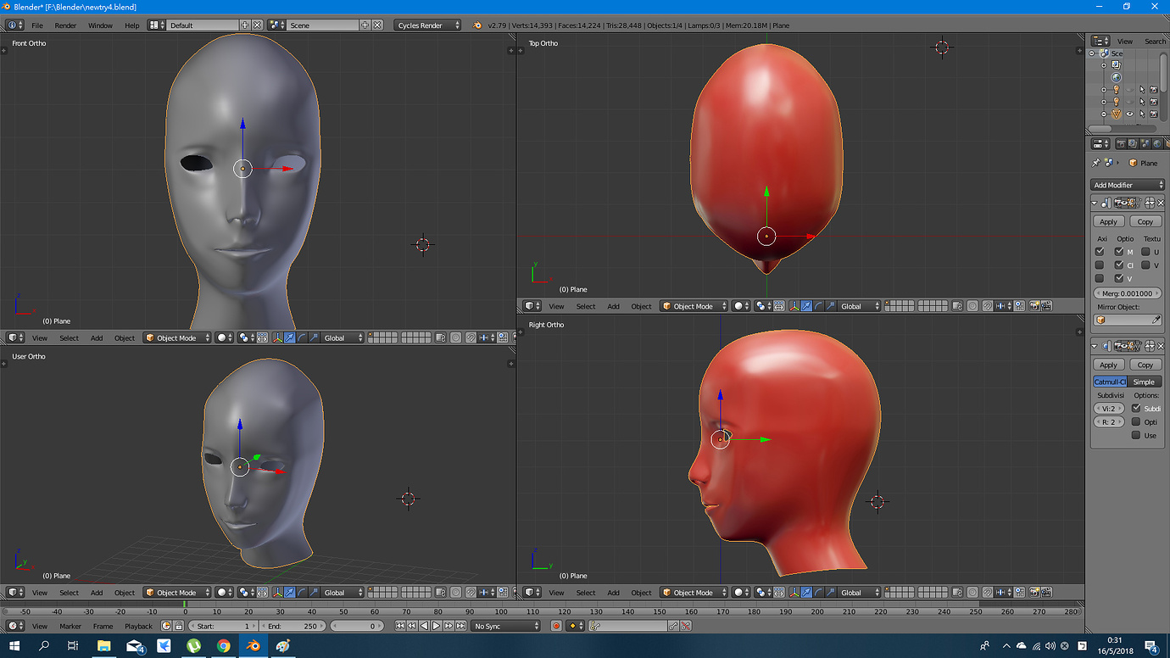Click the outliner editor type icon

(1100, 41)
